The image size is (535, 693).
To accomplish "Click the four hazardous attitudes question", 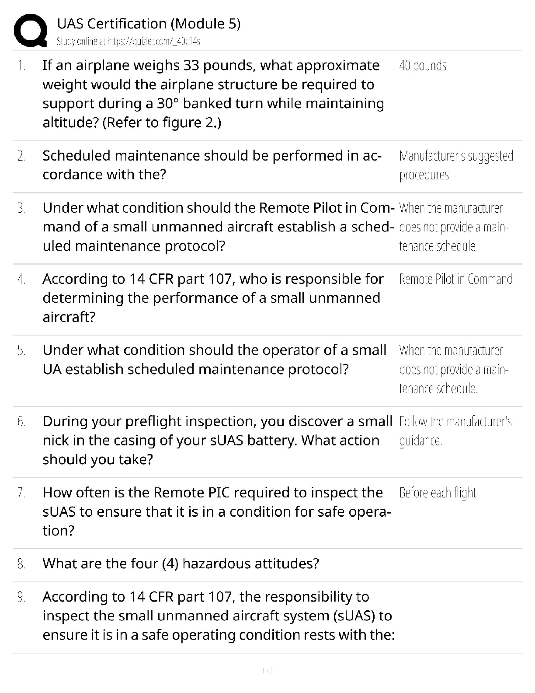I will (x=181, y=563).
